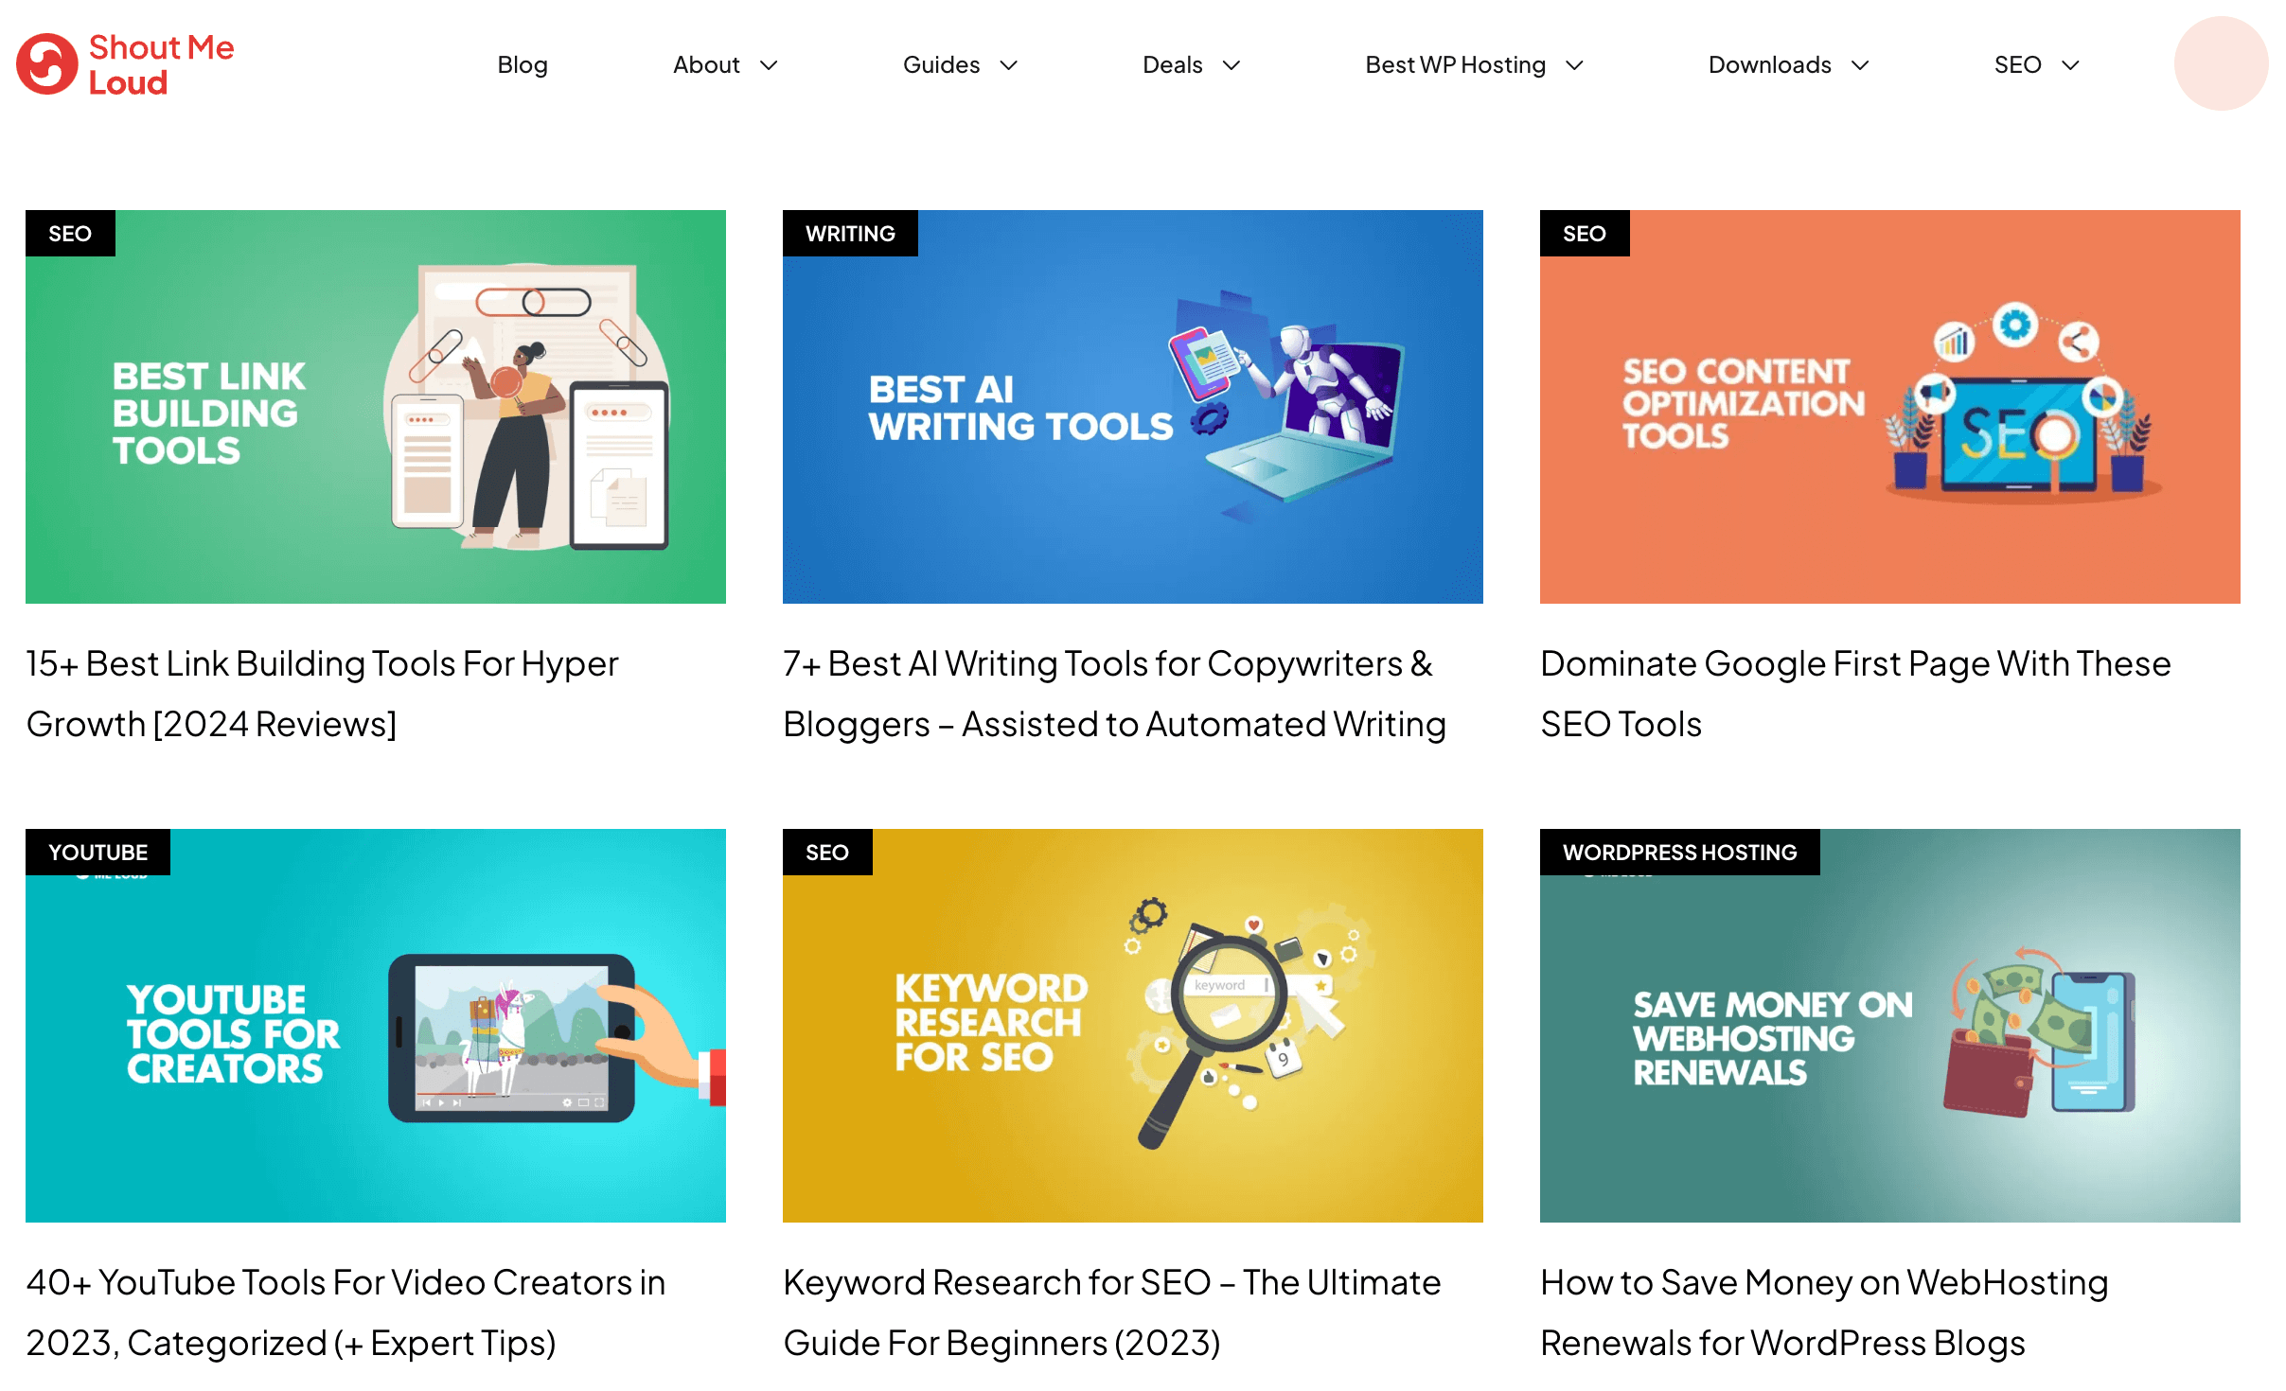2286x1391 pixels.
Task: Select the WORDPRESS HOSTING category tag
Action: (x=1678, y=852)
